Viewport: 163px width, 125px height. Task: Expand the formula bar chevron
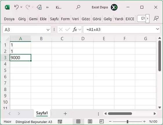(157, 29)
